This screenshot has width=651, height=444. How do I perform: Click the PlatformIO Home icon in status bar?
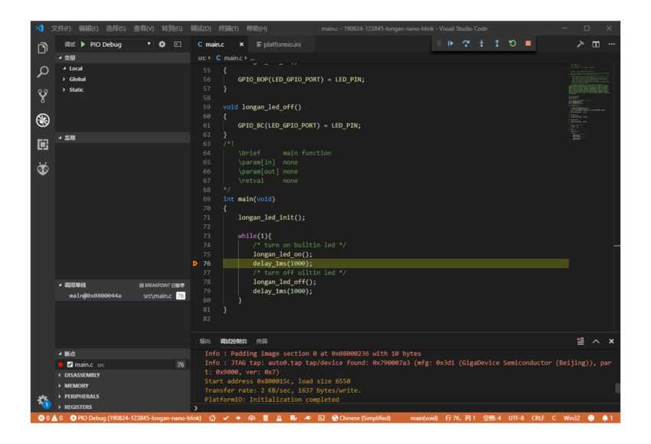211,419
